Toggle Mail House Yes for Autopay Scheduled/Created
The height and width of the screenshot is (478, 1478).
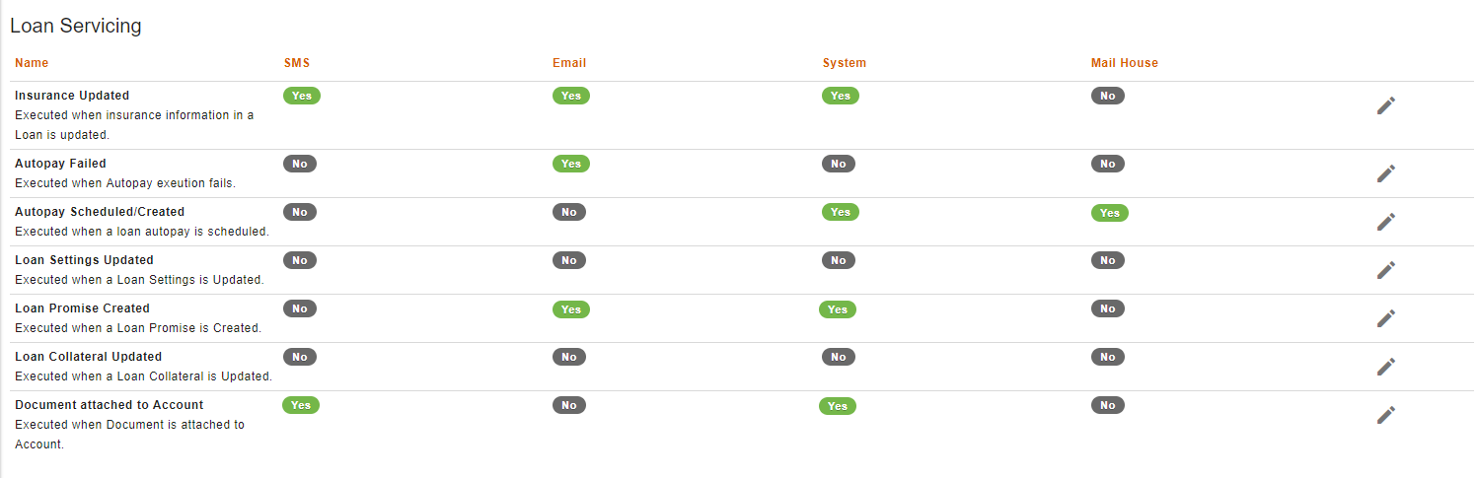pyautogui.click(x=1110, y=213)
